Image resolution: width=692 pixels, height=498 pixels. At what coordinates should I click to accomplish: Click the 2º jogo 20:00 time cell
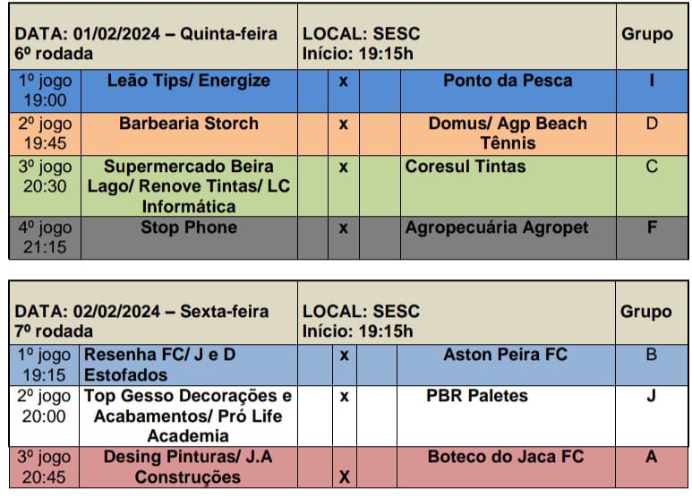point(45,406)
